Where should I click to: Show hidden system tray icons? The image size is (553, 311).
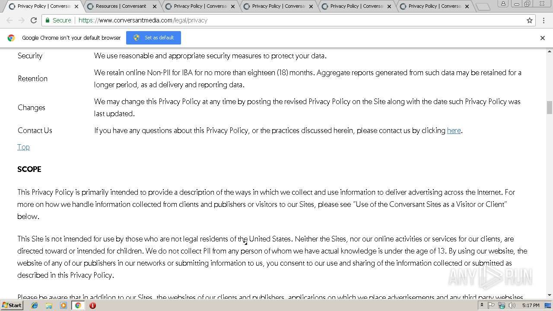pos(482,305)
